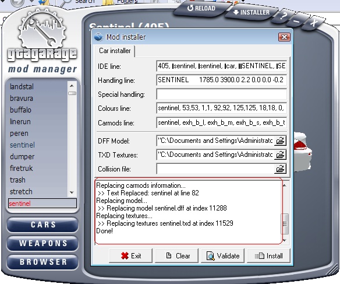Image resolution: width=340 pixels, height=284 pixels.
Task: Minimize the mod manager with the dash icon
Action: pyautogui.click(x=297, y=21)
